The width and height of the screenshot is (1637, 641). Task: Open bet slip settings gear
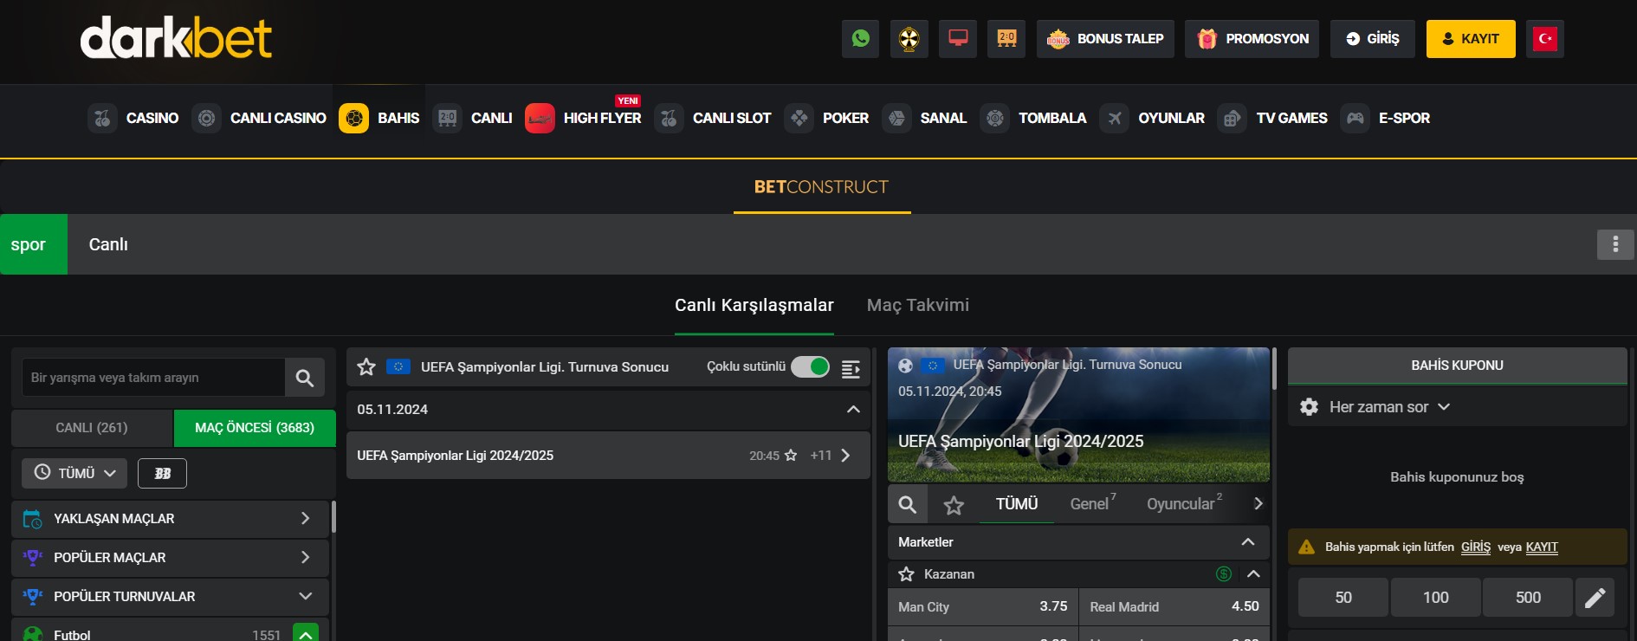pos(1309,407)
